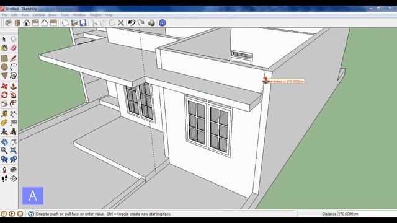
Task: Switch to the Front view
Action: click(26, 23)
